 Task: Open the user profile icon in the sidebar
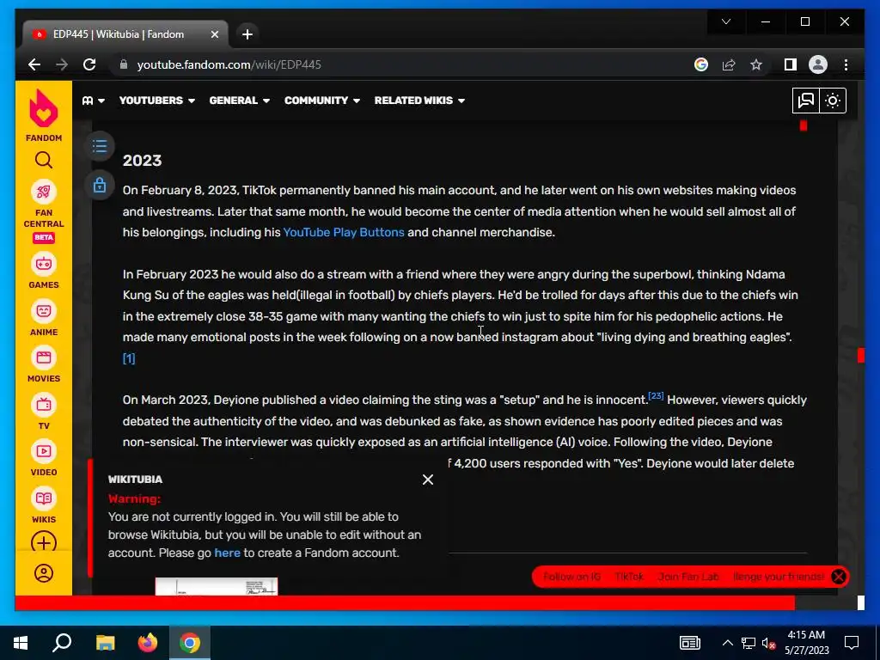[44, 573]
